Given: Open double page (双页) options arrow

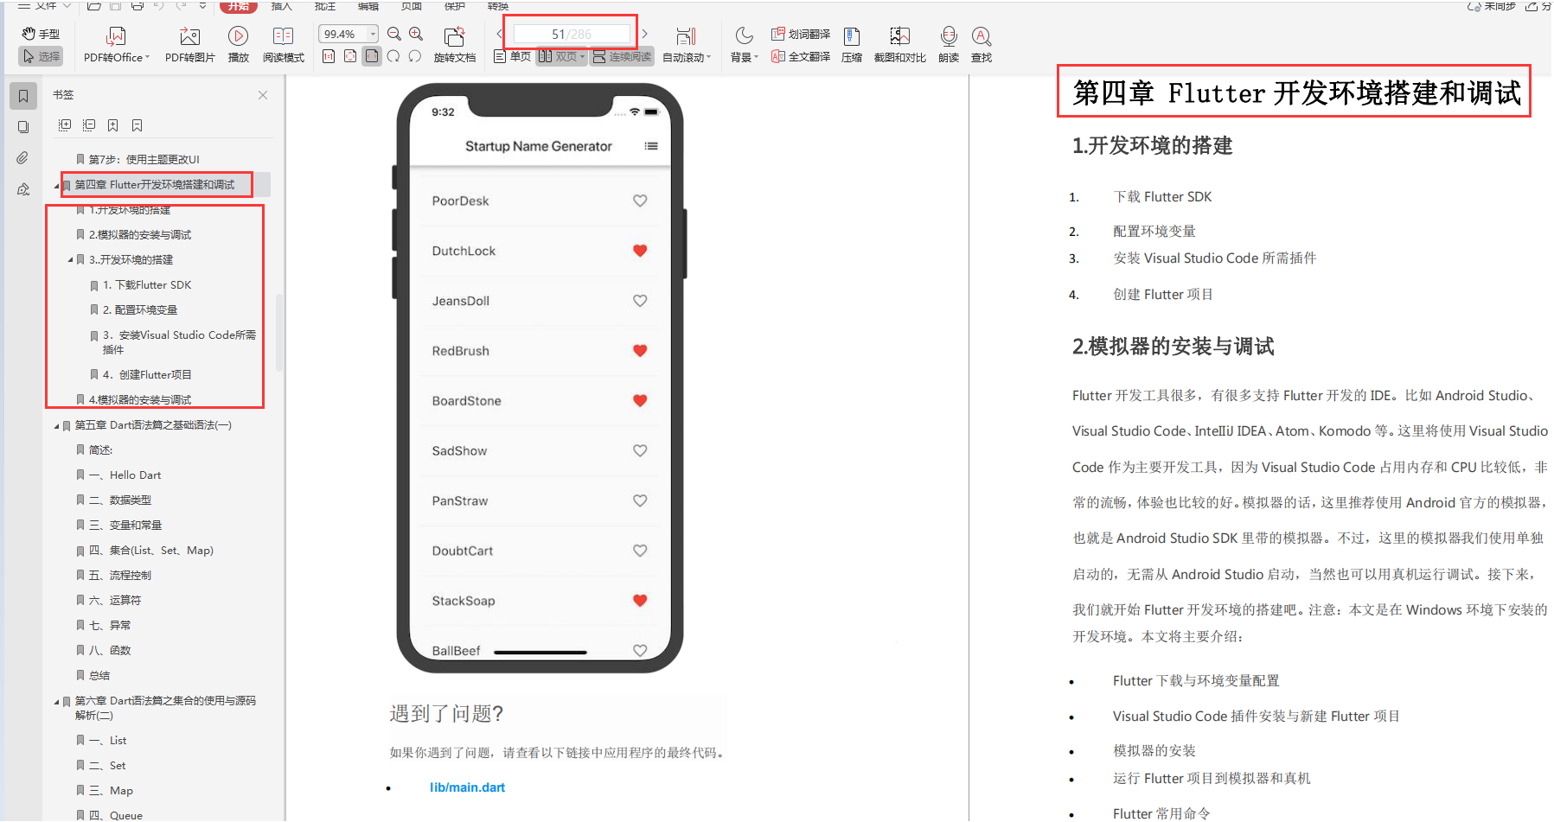Looking at the screenshot, I should click(x=582, y=56).
